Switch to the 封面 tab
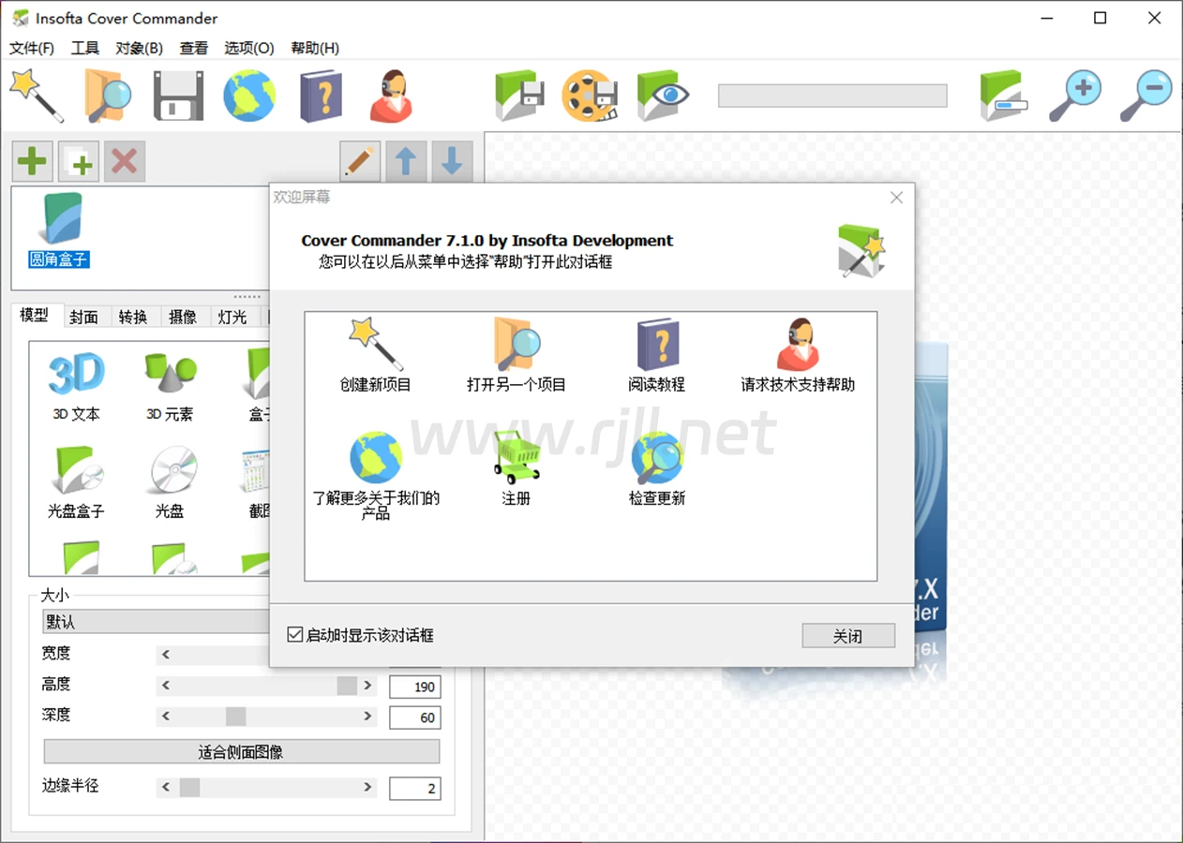1183x843 pixels. tap(83, 317)
